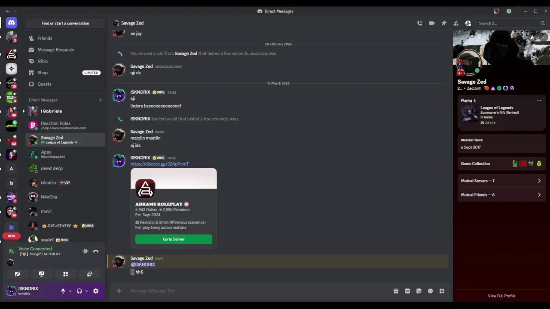The width and height of the screenshot is (550, 309).
Task: Open League of Legends activity options menu
Action: 539,100
